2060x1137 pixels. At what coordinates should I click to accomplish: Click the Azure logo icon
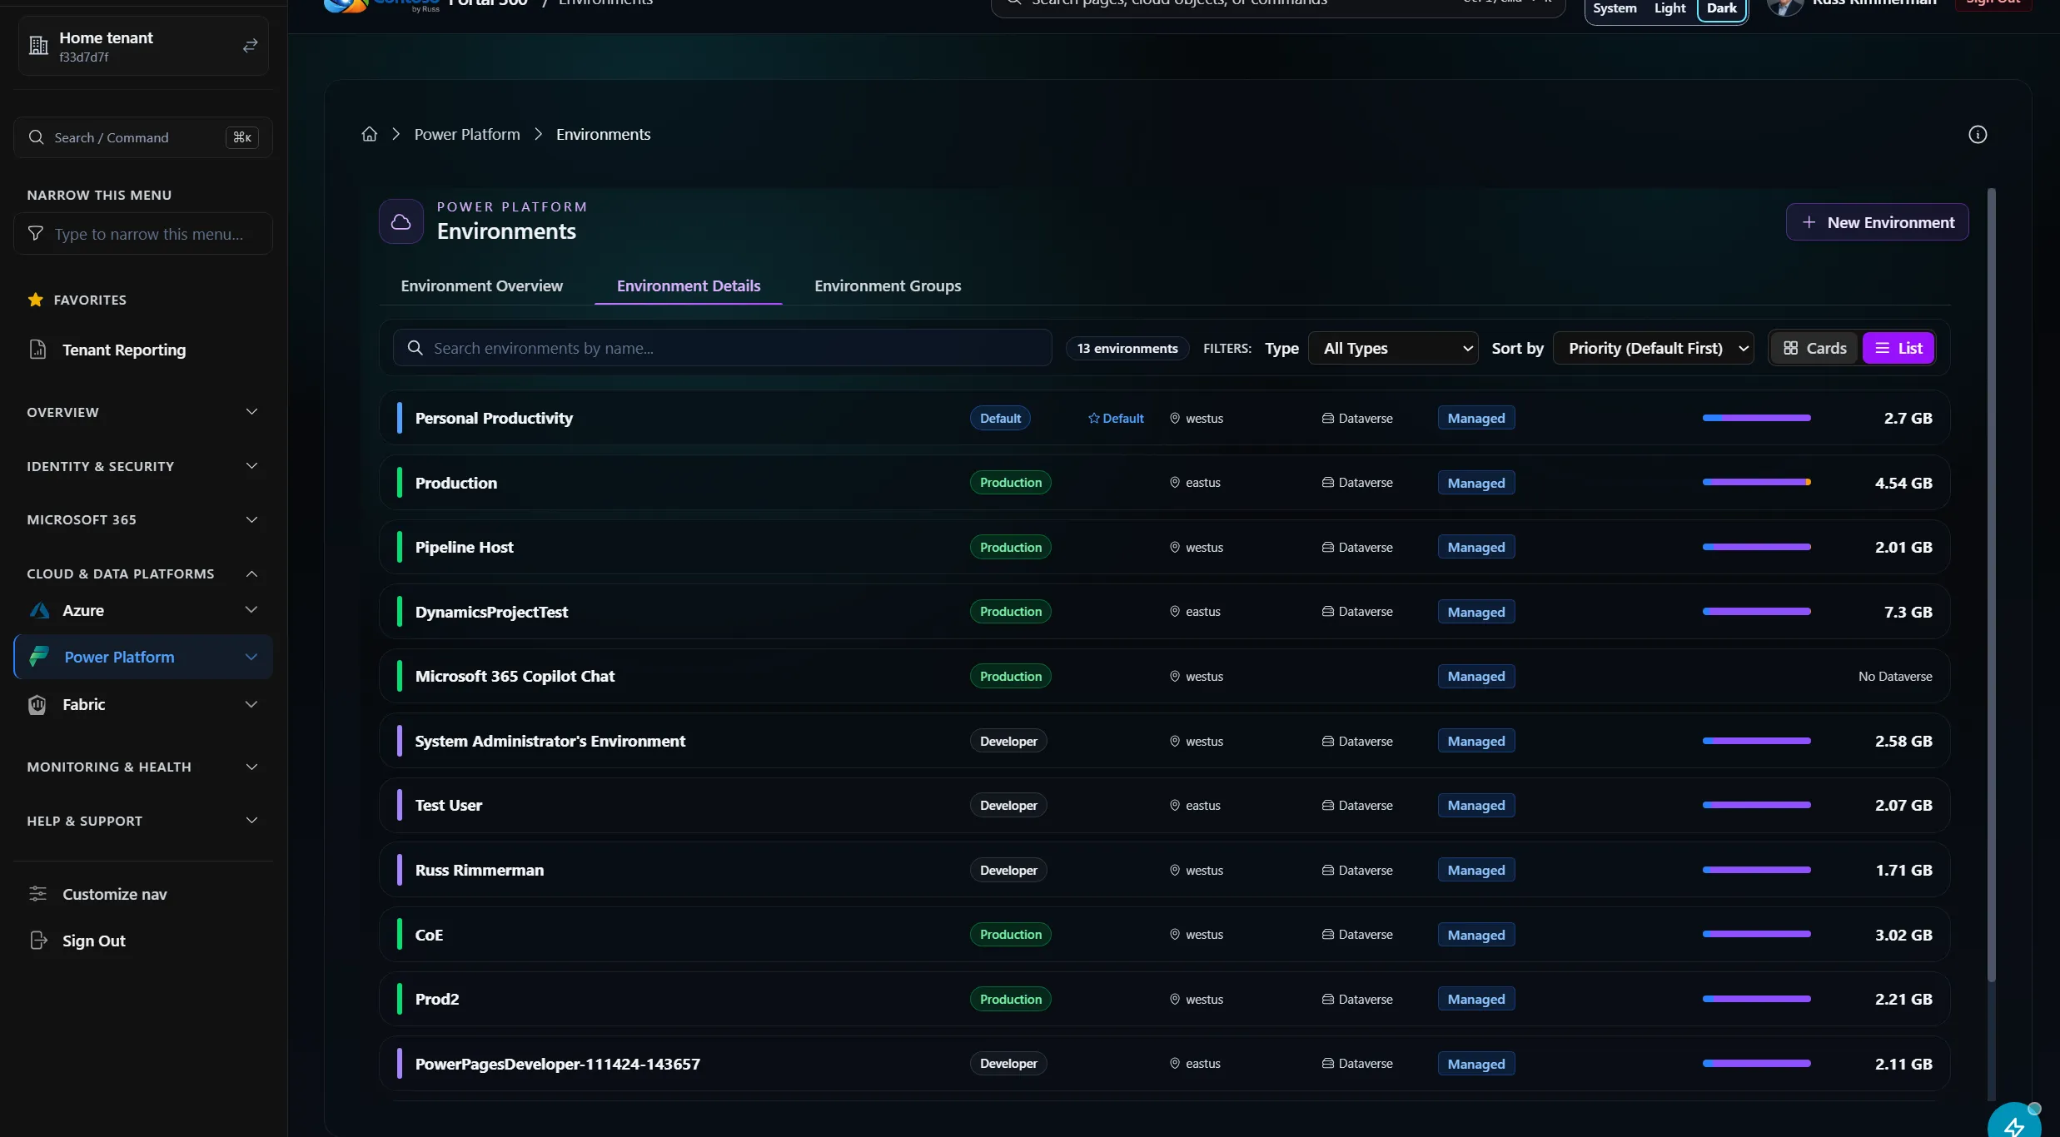coord(39,610)
